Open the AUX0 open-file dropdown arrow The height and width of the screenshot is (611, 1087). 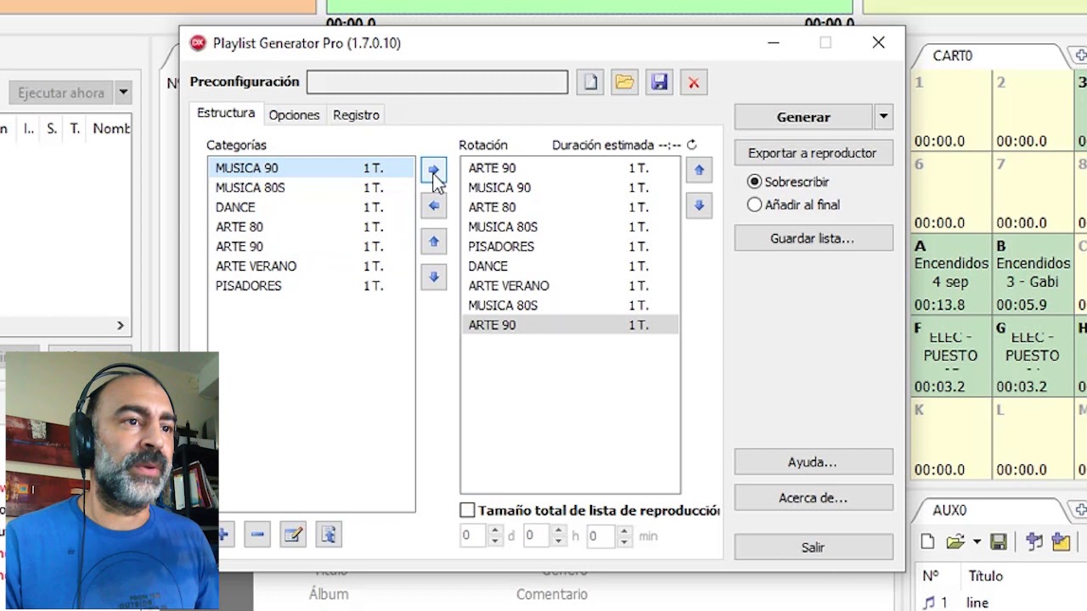coord(977,541)
